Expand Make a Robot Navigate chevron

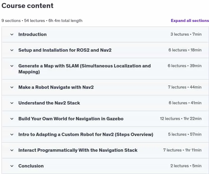point(12,87)
